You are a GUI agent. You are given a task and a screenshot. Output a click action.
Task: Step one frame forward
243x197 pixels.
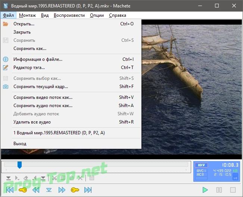[62, 190]
